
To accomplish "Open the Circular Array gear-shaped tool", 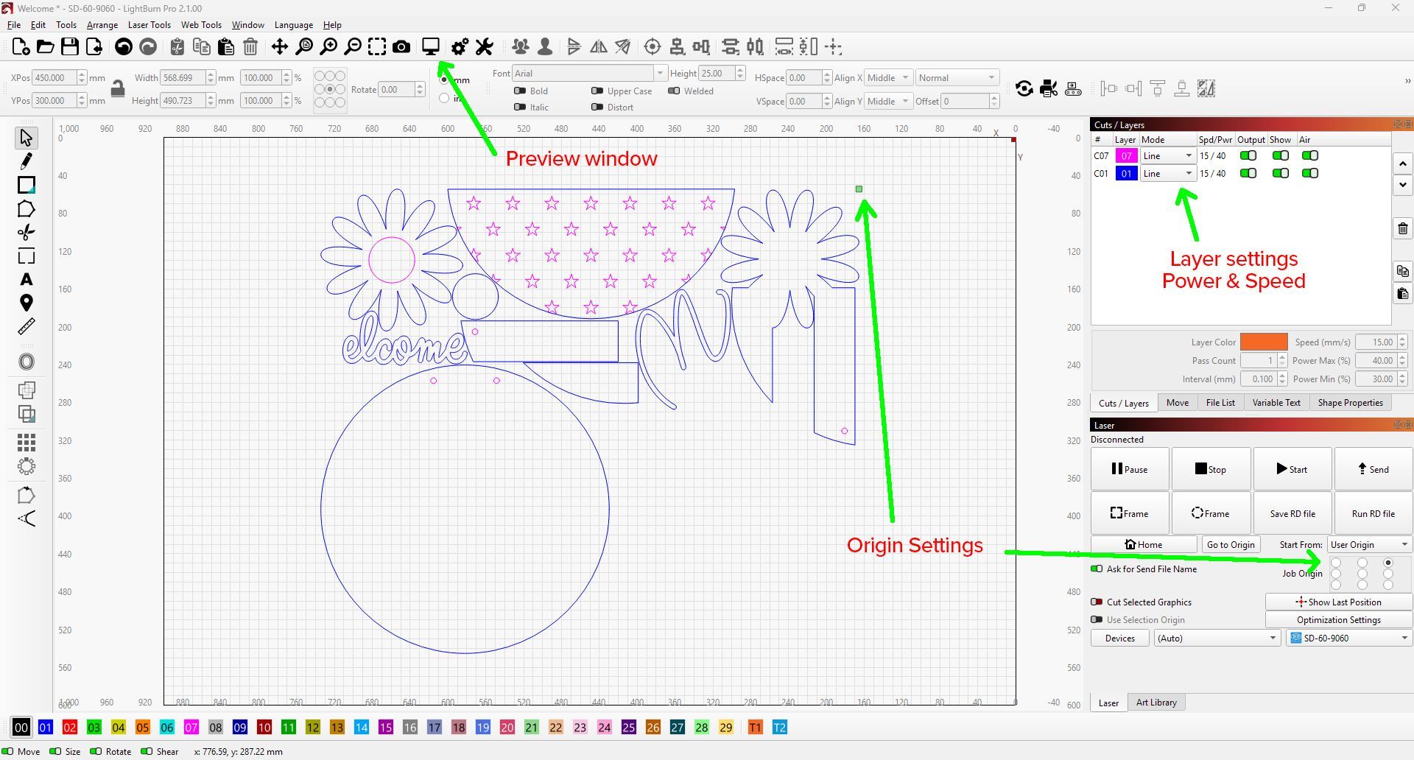I will coord(27,466).
